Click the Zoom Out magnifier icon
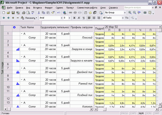Viewport: 162px width, 115px height. point(134,13)
